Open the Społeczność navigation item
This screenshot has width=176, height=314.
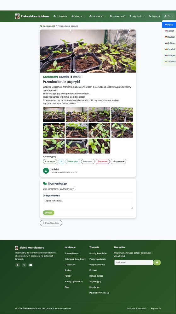117,16
